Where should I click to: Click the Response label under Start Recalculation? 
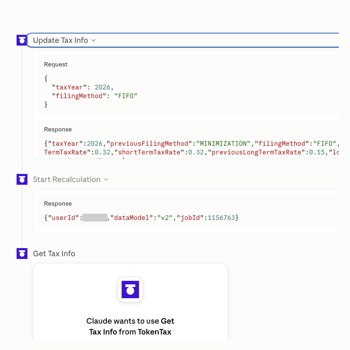[58, 203]
